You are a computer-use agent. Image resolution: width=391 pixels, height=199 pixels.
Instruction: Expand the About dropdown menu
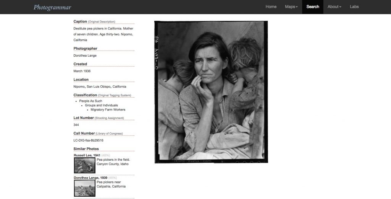click(x=334, y=7)
